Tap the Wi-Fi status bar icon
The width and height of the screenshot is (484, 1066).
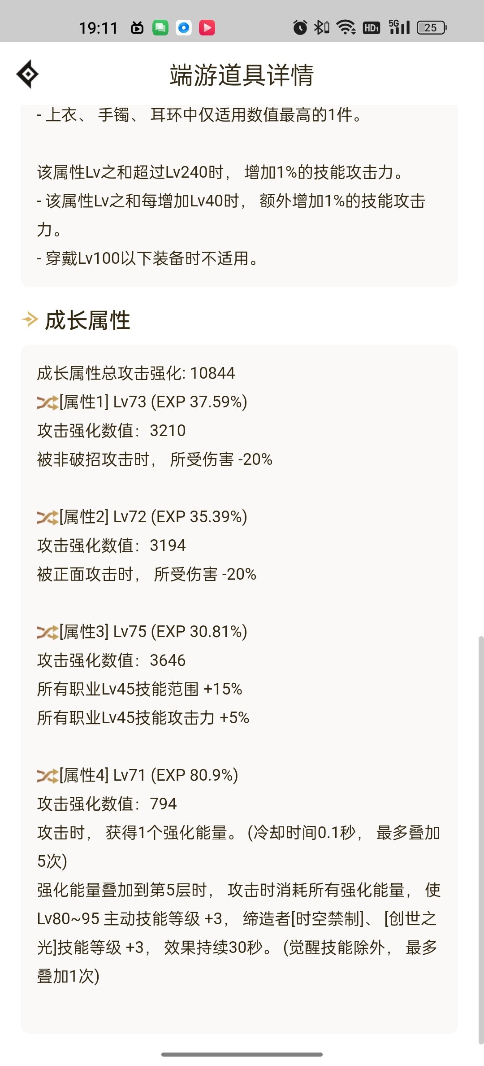pyautogui.click(x=346, y=27)
